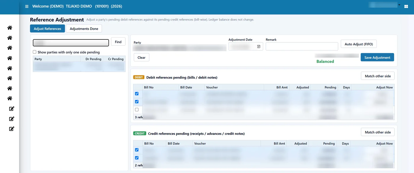Click the Days header in Credit table
The width and height of the screenshot is (414, 173).
[343, 144]
